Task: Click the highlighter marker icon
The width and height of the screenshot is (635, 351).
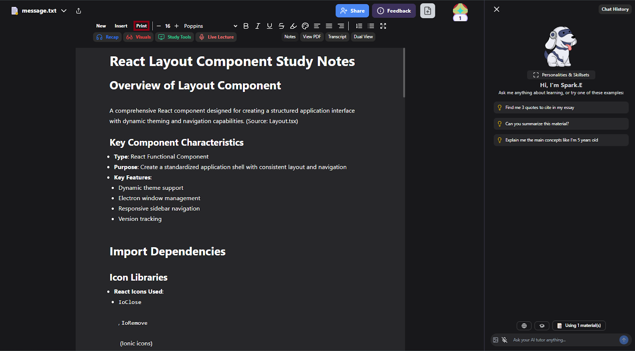Action: pos(293,26)
